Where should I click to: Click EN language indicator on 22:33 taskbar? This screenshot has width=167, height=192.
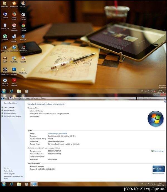[142, 184]
